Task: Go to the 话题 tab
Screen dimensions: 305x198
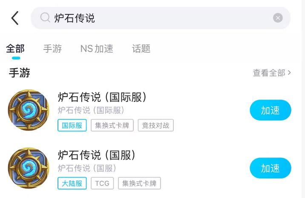Action: pyautogui.click(x=141, y=49)
